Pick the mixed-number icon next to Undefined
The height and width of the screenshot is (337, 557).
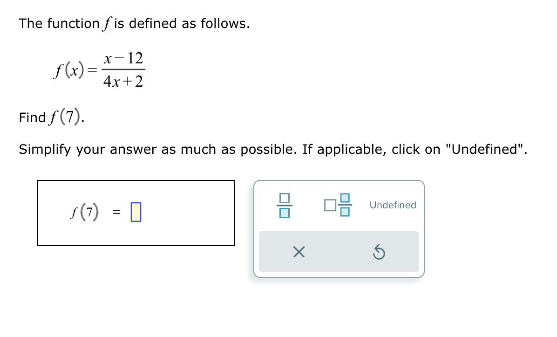(338, 205)
